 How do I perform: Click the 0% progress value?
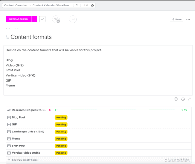tap(185, 110)
